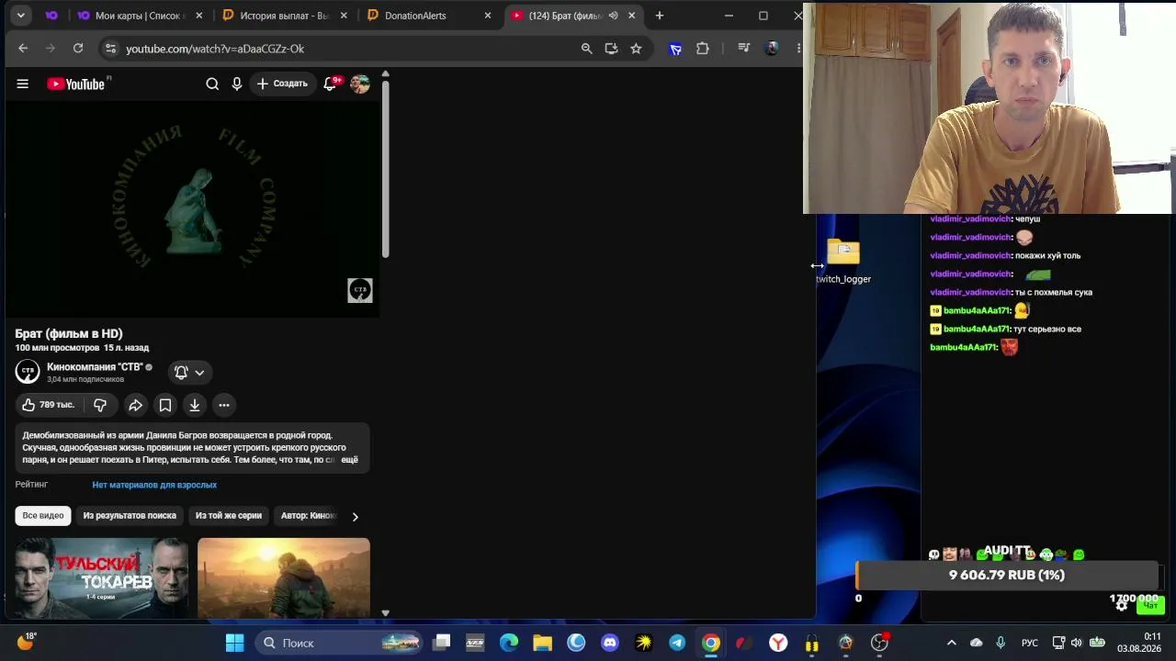Open the Chrome media controls icon
This screenshot has width=1176, height=661.
[744, 49]
